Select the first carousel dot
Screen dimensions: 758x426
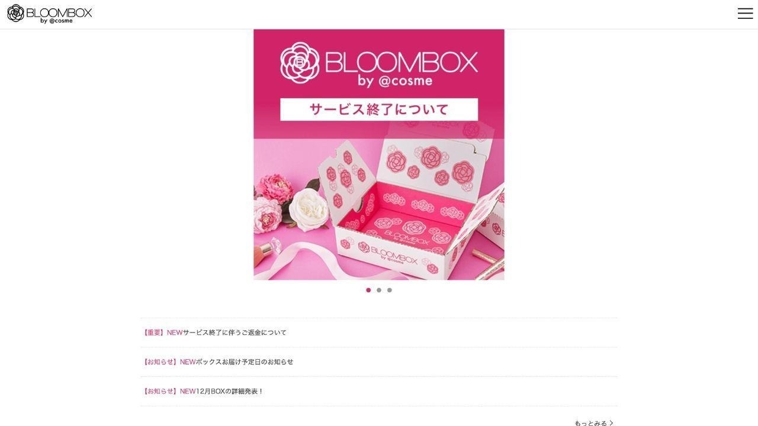coord(368,290)
